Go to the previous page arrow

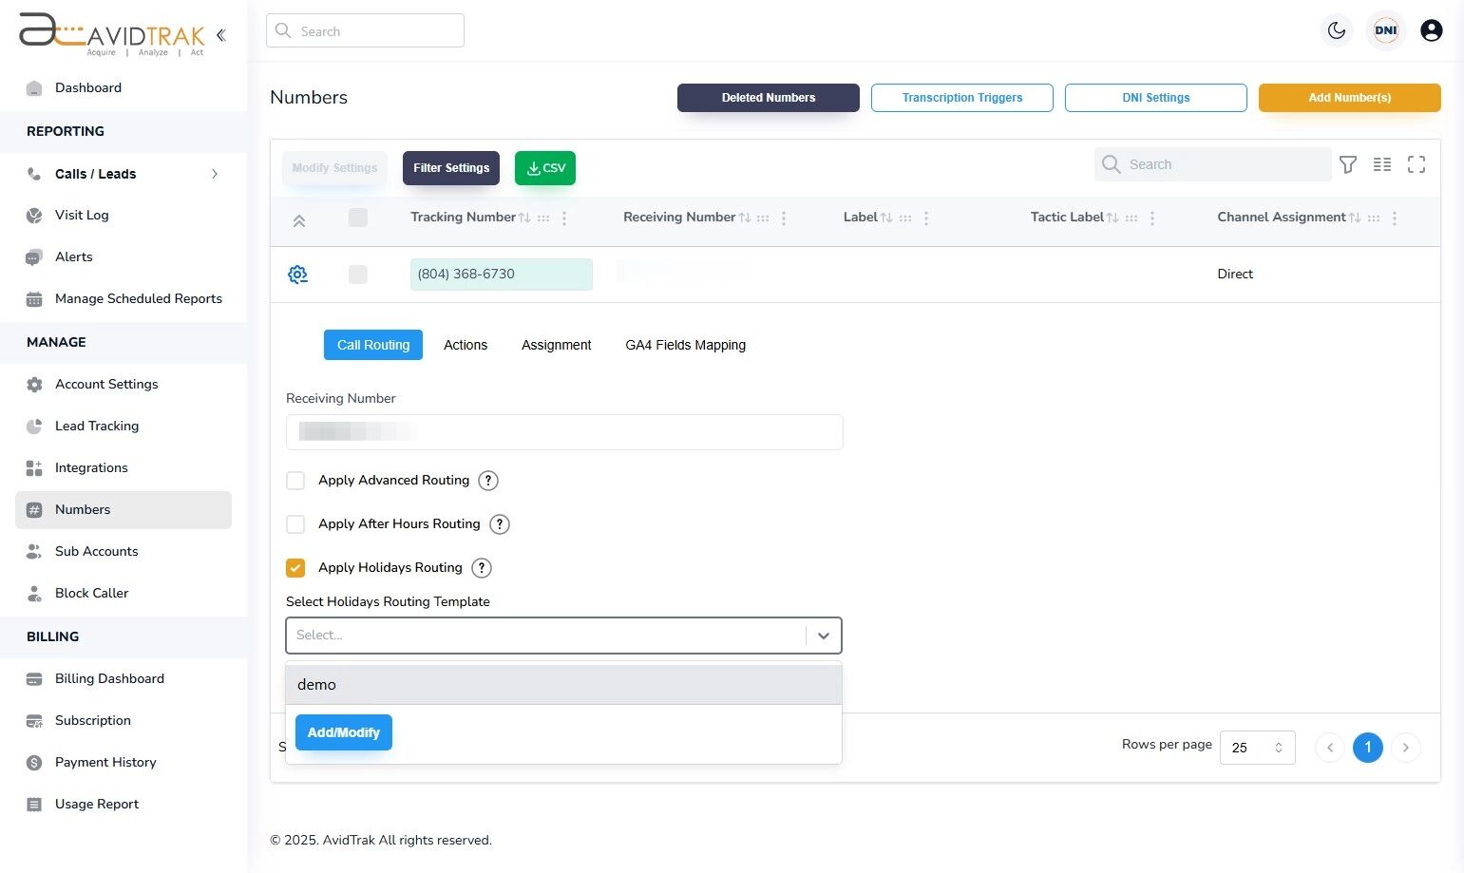coord(1330,748)
